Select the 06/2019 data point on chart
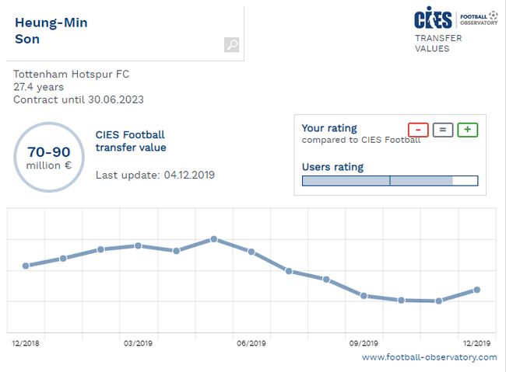 point(251,252)
